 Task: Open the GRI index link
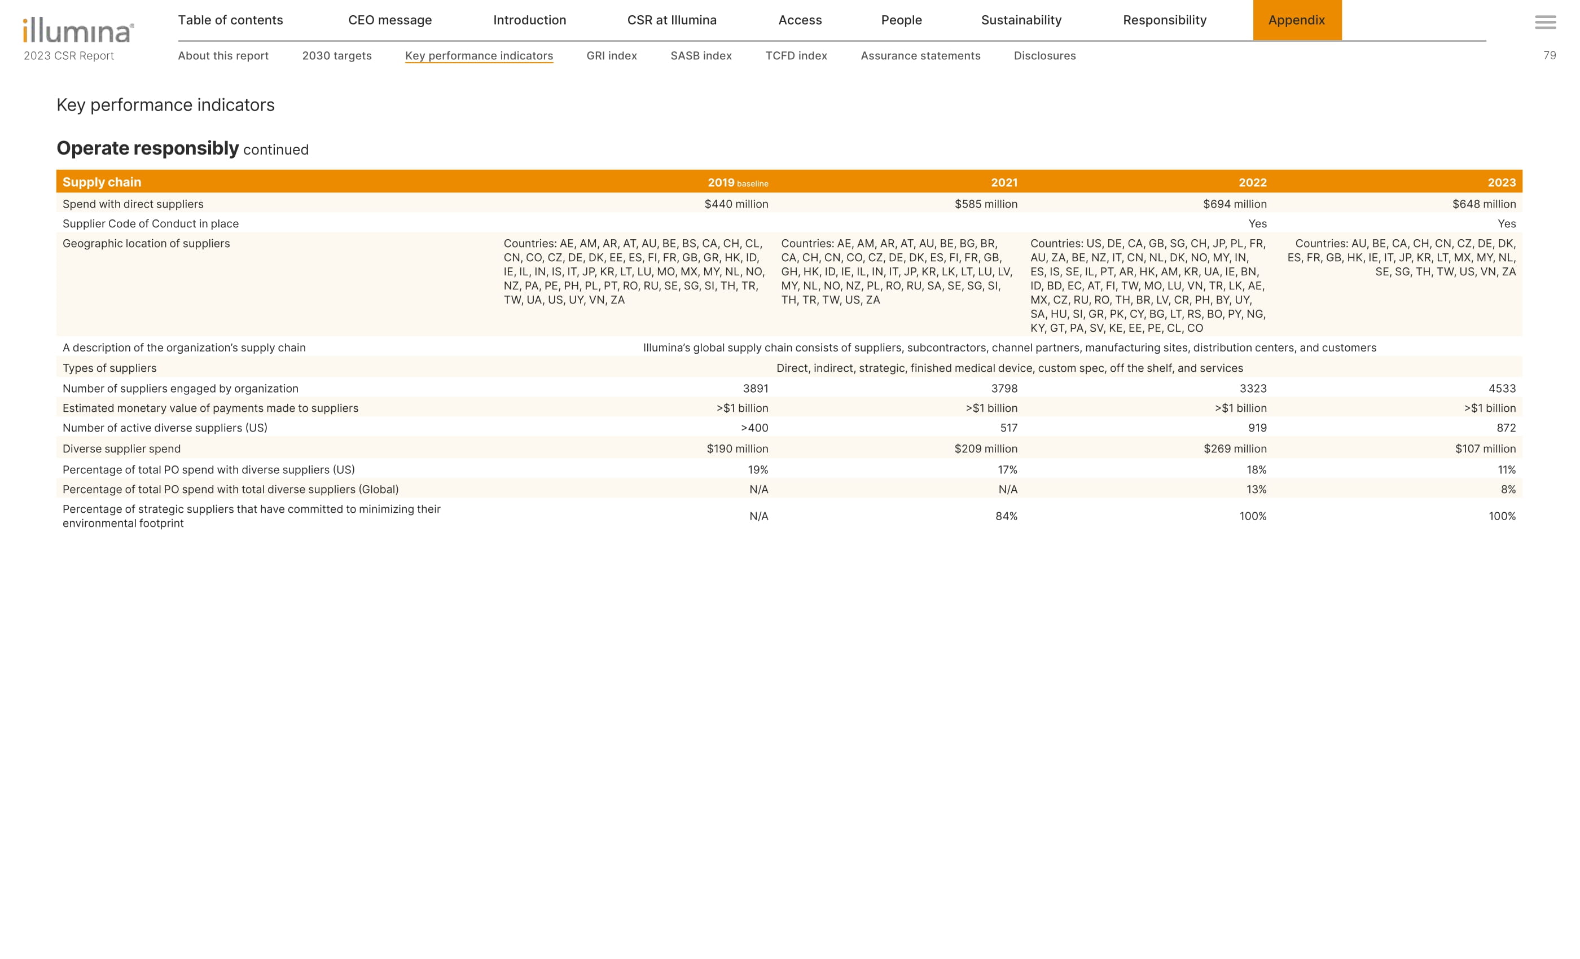611,56
